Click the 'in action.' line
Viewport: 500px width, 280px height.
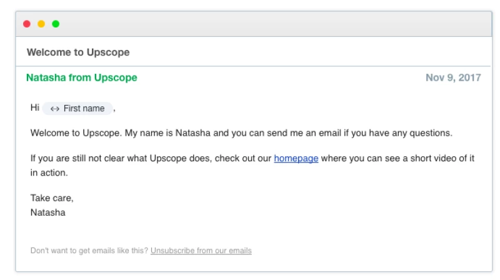pos(49,172)
